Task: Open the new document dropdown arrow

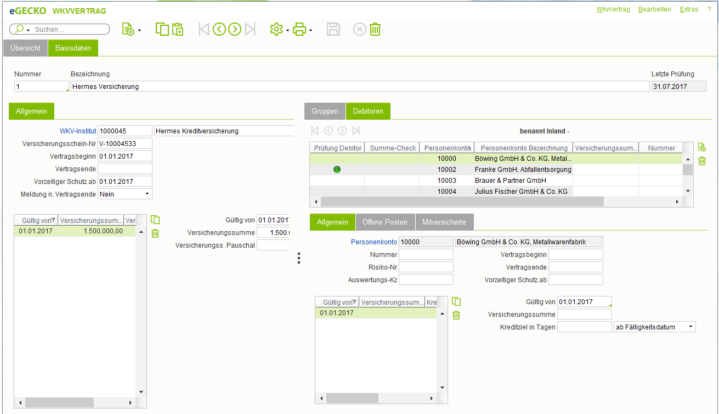Action: 140,30
